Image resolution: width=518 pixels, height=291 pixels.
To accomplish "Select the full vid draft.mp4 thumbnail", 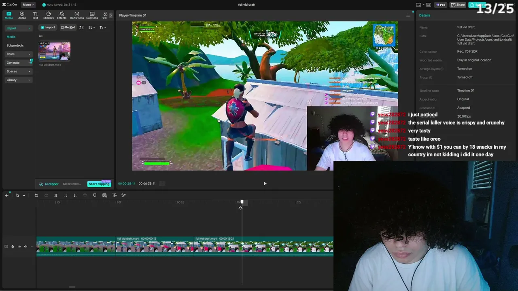I will (54, 51).
